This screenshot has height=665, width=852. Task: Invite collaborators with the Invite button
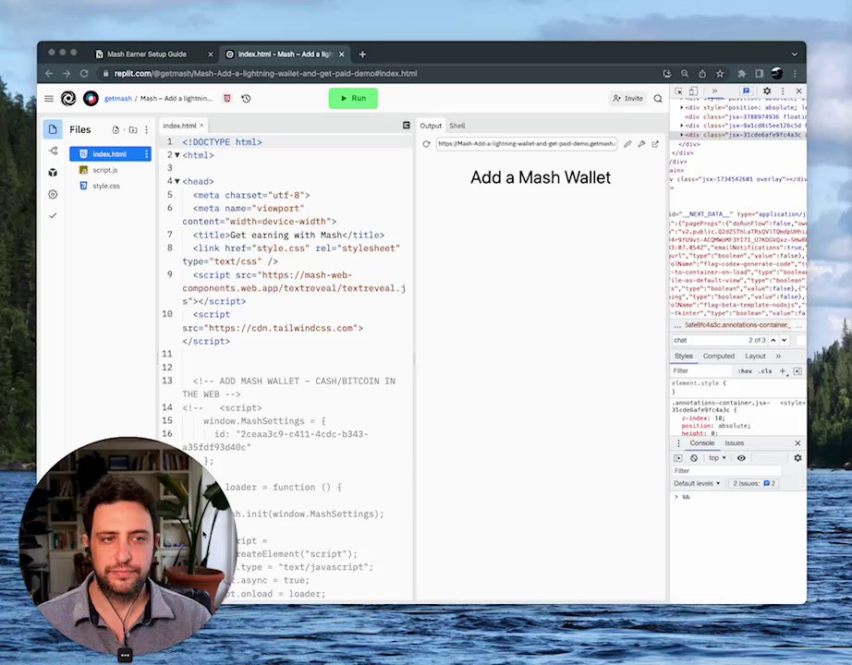click(627, 98)
